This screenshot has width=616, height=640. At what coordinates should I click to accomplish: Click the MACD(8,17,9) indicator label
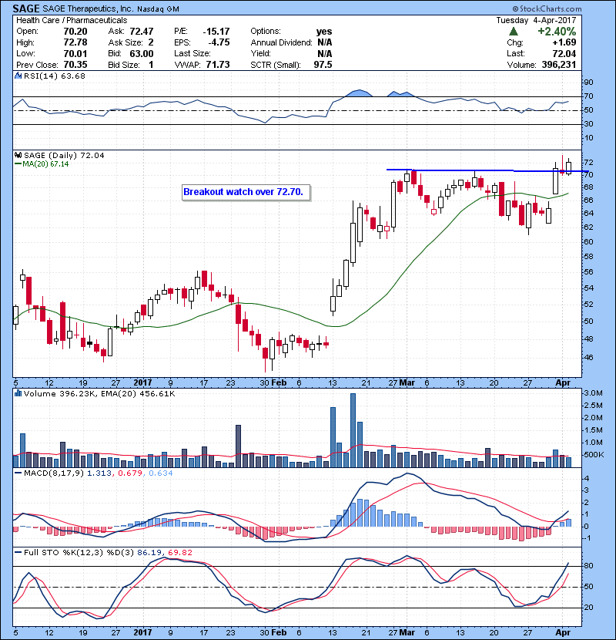pos(54,473)
